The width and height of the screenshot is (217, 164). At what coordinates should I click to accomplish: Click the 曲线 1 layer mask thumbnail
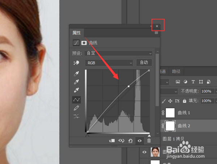coord(170,113)
